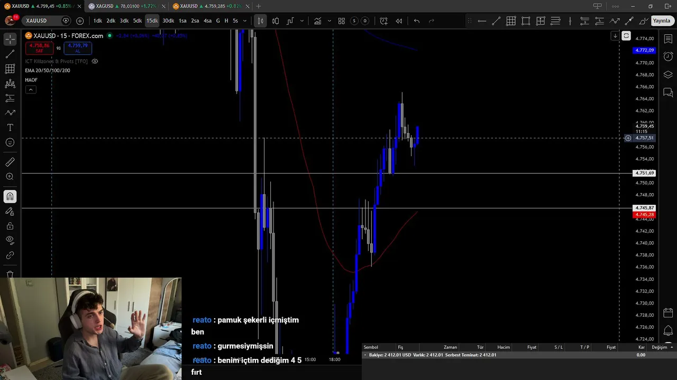
Task: Click the Yayınla publish button
Action: coord(661,21)
